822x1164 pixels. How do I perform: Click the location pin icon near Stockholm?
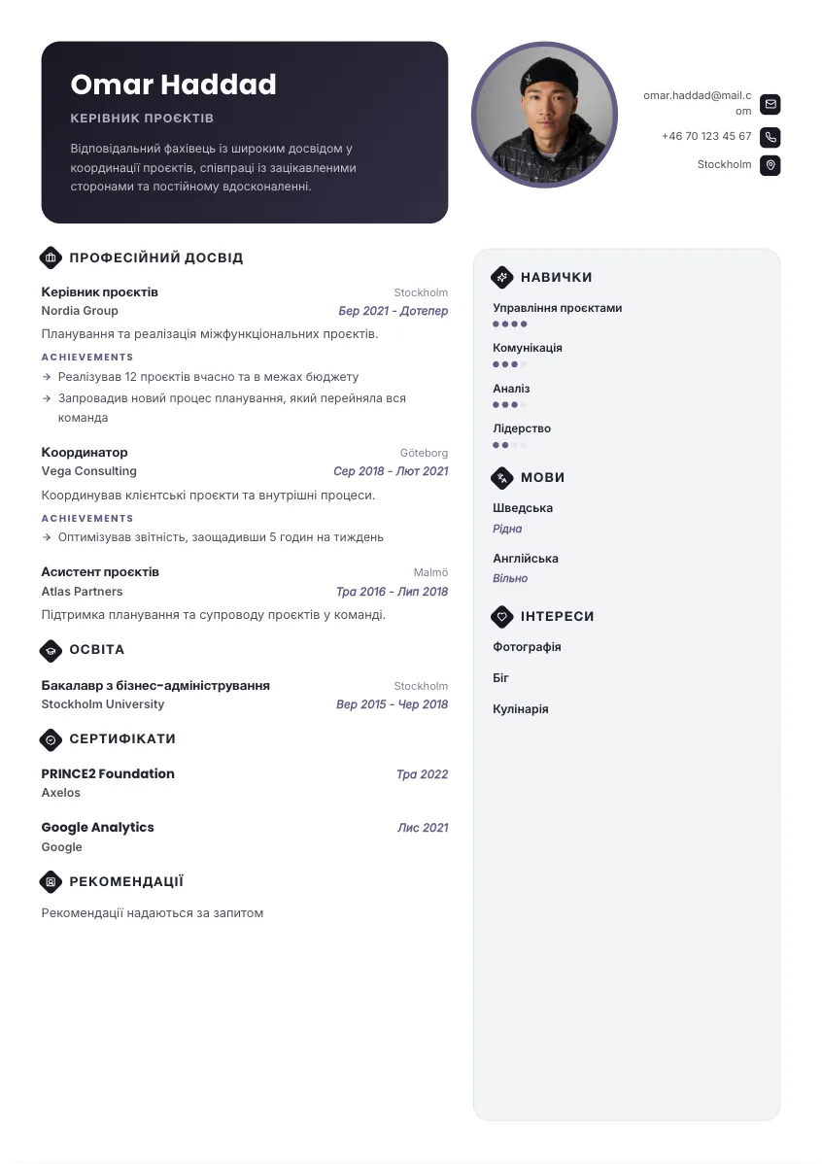[x=771, y=165]
